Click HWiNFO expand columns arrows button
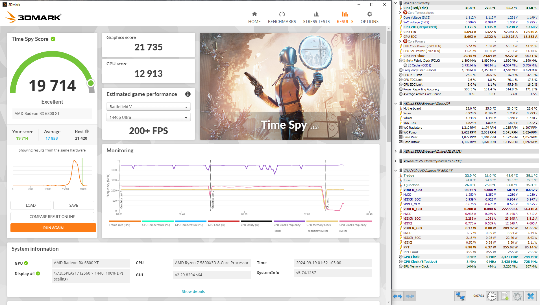This screenshot has width=540, height=305. [x=398, y=296]
